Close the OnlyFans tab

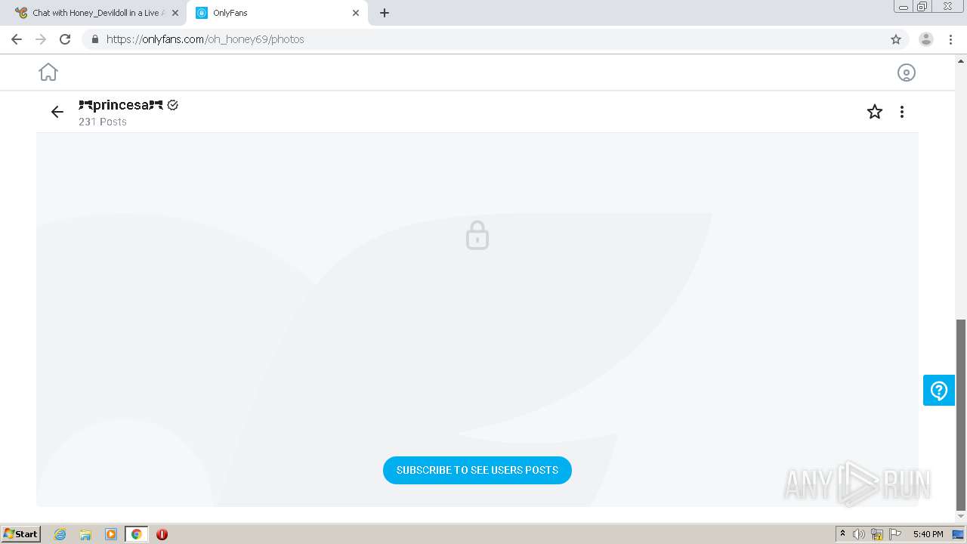click(x=355, y=13)
